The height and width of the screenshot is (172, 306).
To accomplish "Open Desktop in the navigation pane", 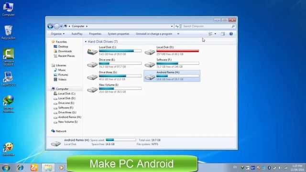I will 63,46.
